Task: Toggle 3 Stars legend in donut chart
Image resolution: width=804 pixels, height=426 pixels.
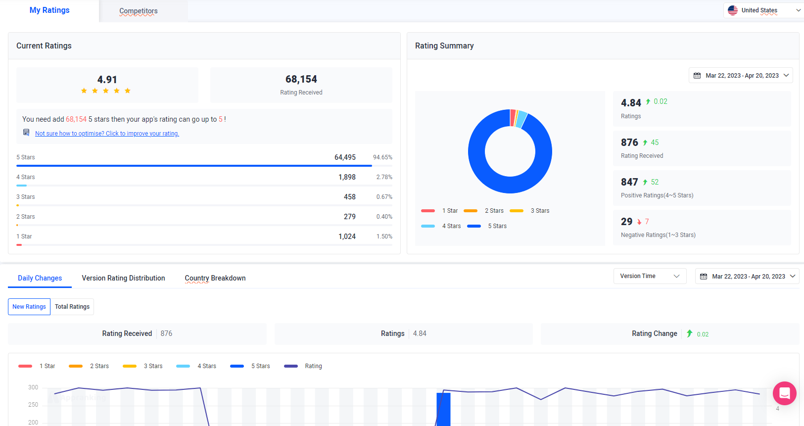Action: coord(529,211)
